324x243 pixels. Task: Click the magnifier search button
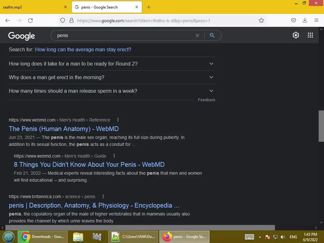click(212, 35)
